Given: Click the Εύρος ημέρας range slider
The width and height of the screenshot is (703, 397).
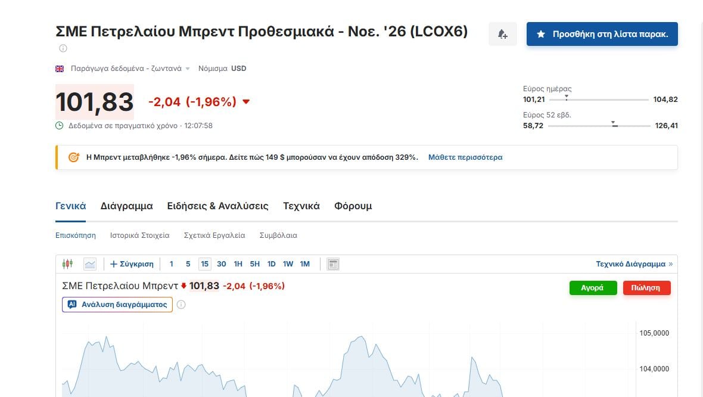Looking at the screenshot, I should 599,100.
